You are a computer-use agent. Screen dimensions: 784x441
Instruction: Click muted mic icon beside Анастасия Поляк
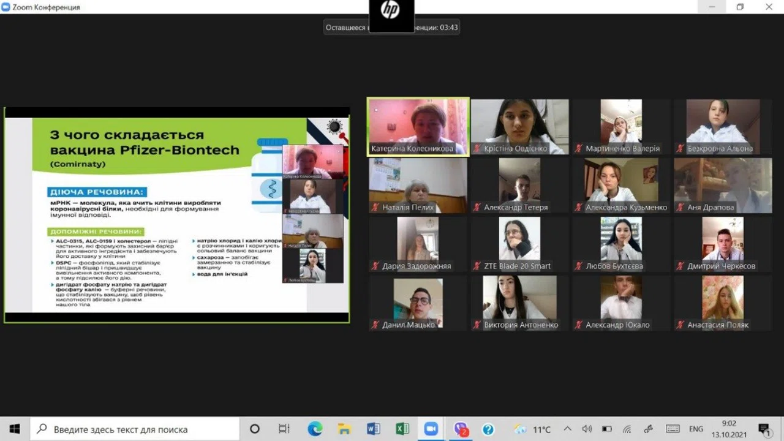[680, 325]
